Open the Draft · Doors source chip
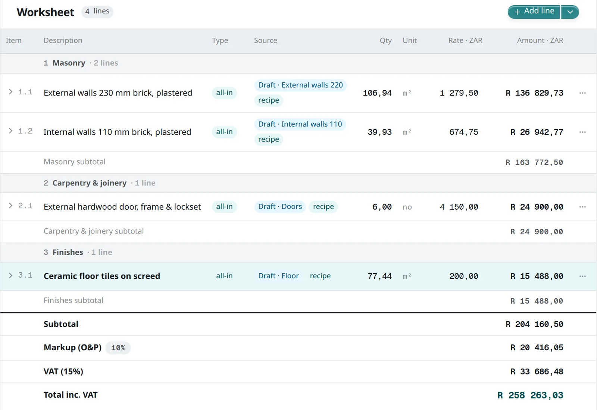Image resolution: width=597 pixels, height=410 pixels. (280, 207)
